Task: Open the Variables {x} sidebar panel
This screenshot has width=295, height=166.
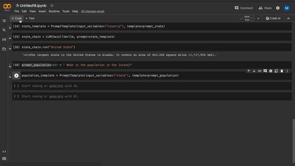Action: [4, 40]
